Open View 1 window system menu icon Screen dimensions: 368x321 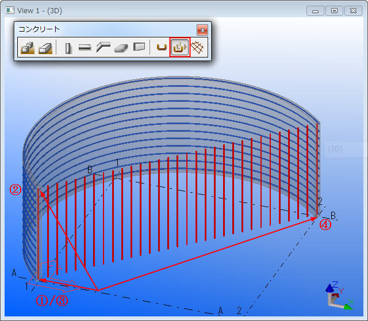pyautogui.click(x=9, y=10)
